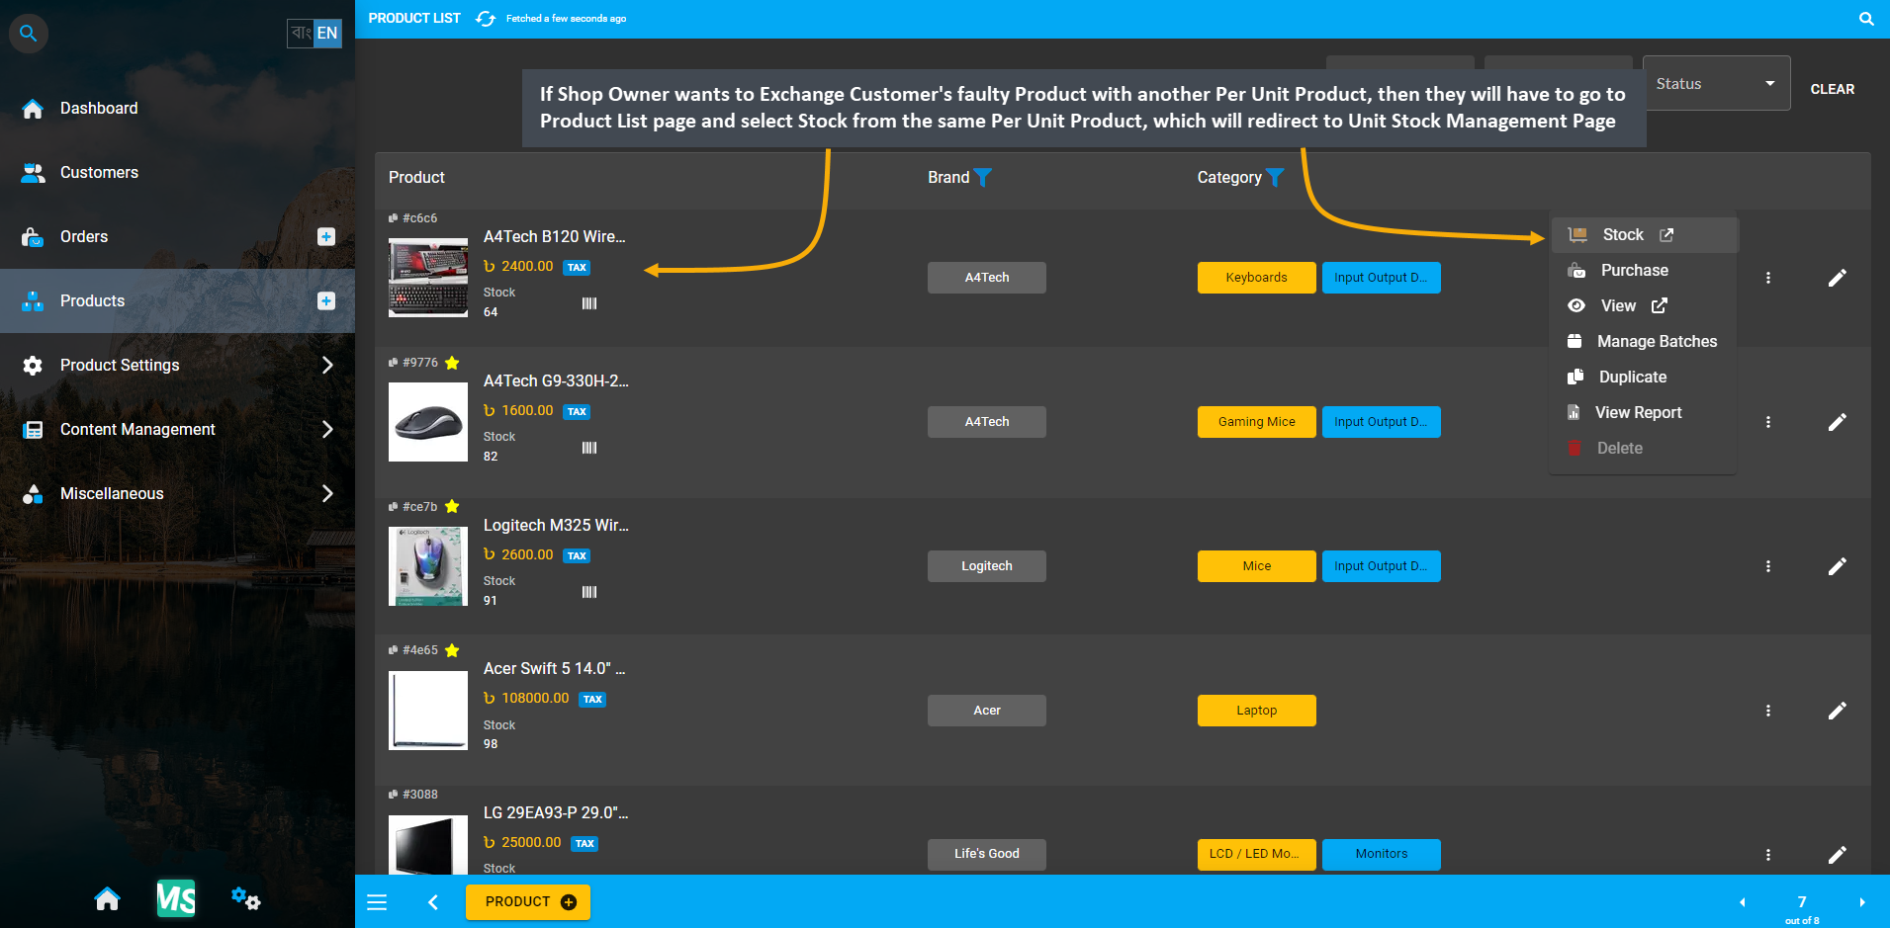Expand Miscellaneous menu
The image size is (1890, 928).
pos(178,494)
